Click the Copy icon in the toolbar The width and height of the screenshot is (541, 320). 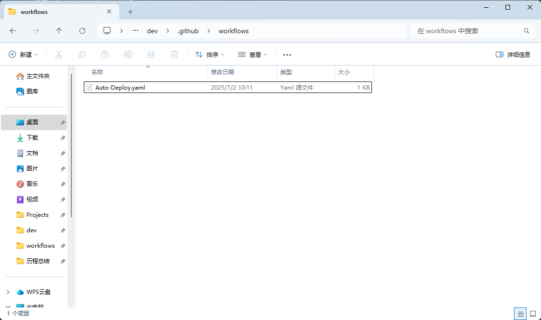[82, 54]
